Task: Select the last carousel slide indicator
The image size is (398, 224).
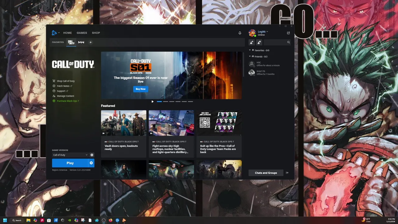Action: click(190, 101)
